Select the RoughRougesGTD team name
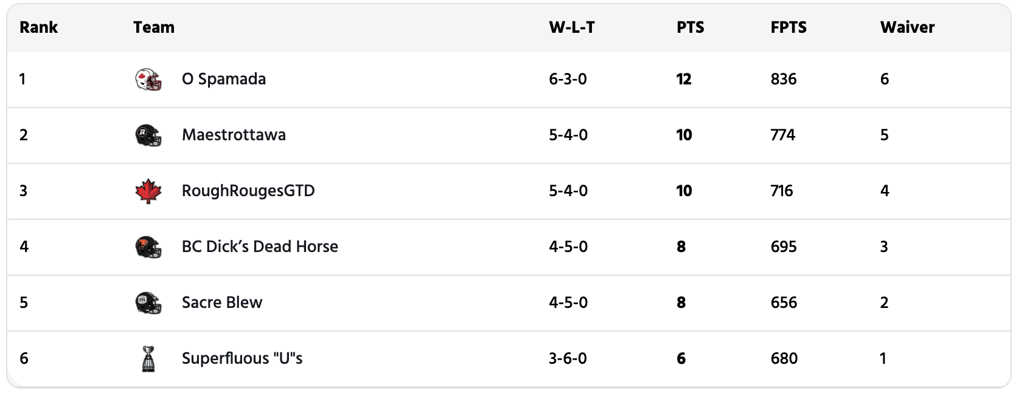This screenshot has width=1016, height=396. [248, 191]
